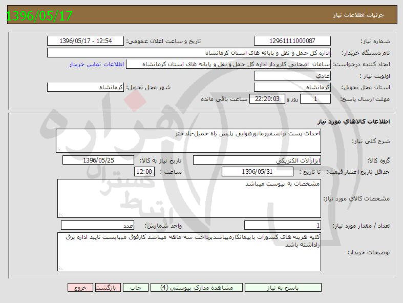
Task: Click the remaining time field 22:20:03
Action: click(266, 99)
